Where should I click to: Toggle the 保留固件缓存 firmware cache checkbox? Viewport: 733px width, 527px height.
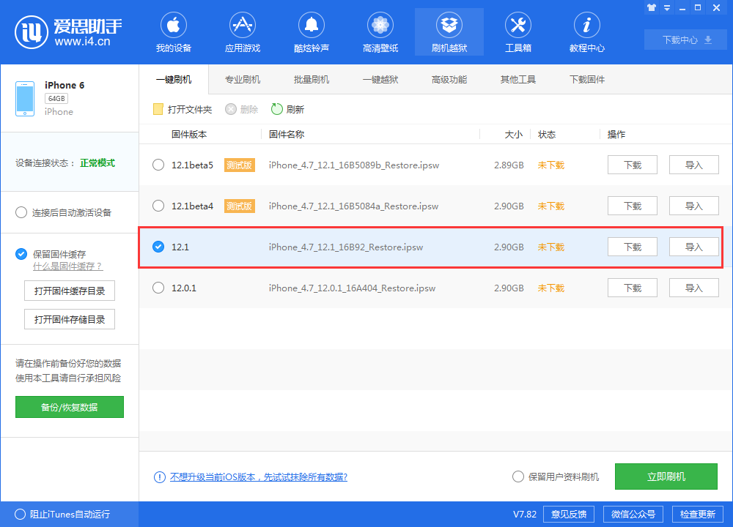pos(21,254)
